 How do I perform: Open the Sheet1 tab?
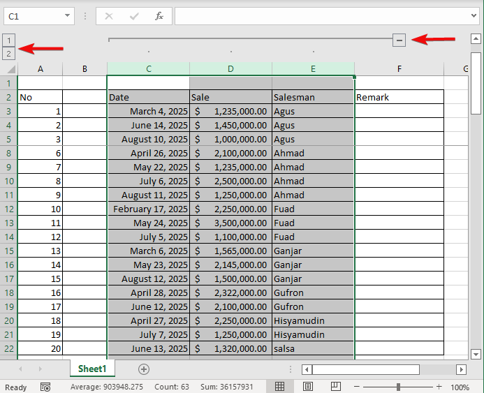point(92,369)
